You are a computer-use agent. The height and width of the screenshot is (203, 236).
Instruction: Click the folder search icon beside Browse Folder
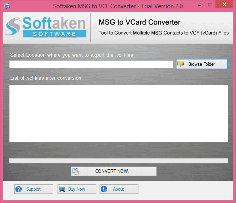click(180, 64)
